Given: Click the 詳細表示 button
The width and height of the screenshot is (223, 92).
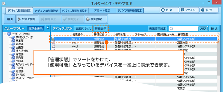Looking at the screenshot, I should pyautogui.click(x=101, y=29).
